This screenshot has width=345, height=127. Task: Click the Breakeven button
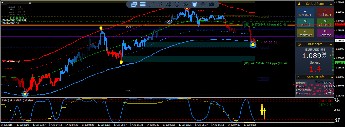click(x=305, y=33)
